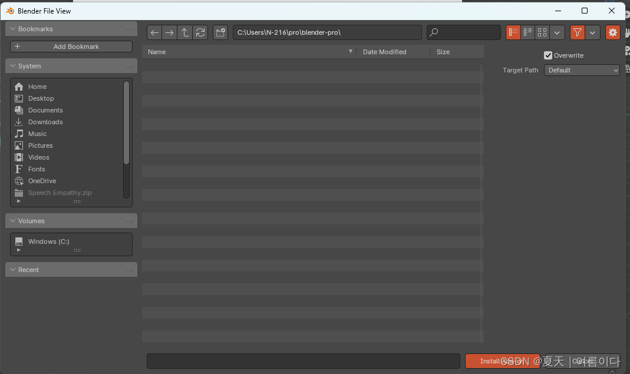The image size is (630, 374).
Task: Switch to thumbnails display mode
Action: pyautogui.click(x=542, y=32)
